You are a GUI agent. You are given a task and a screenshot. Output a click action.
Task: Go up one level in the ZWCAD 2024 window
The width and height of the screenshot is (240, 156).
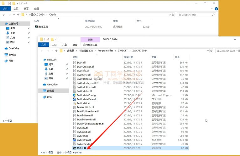click(56, 51)
